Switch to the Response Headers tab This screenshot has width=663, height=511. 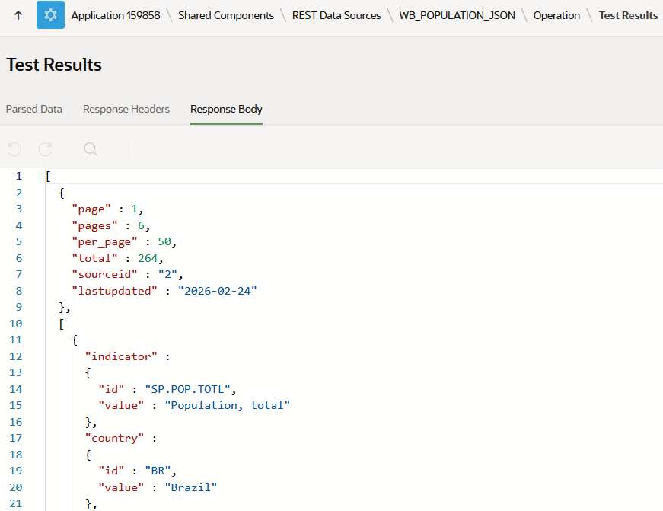[126, 109]
